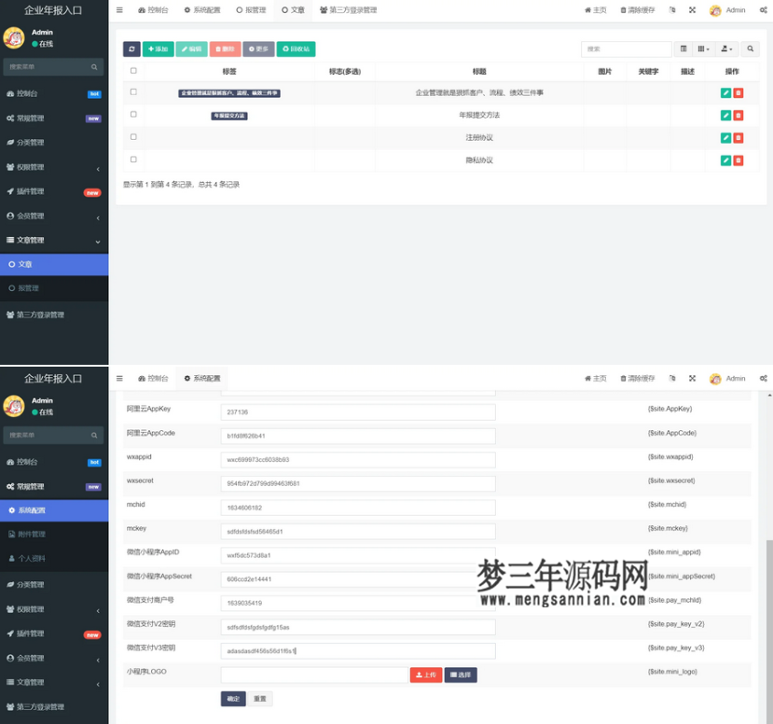Collapse sidebar using the hamburger icon
The image size is (773, 724).
point(119,10)
